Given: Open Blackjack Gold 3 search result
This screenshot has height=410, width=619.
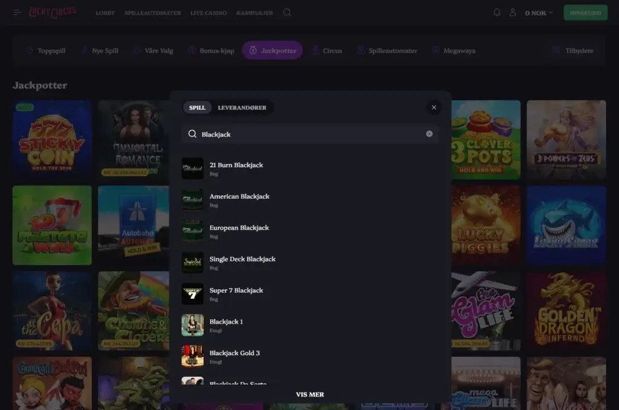Looking at the screenshot, I should pos(310,356).
